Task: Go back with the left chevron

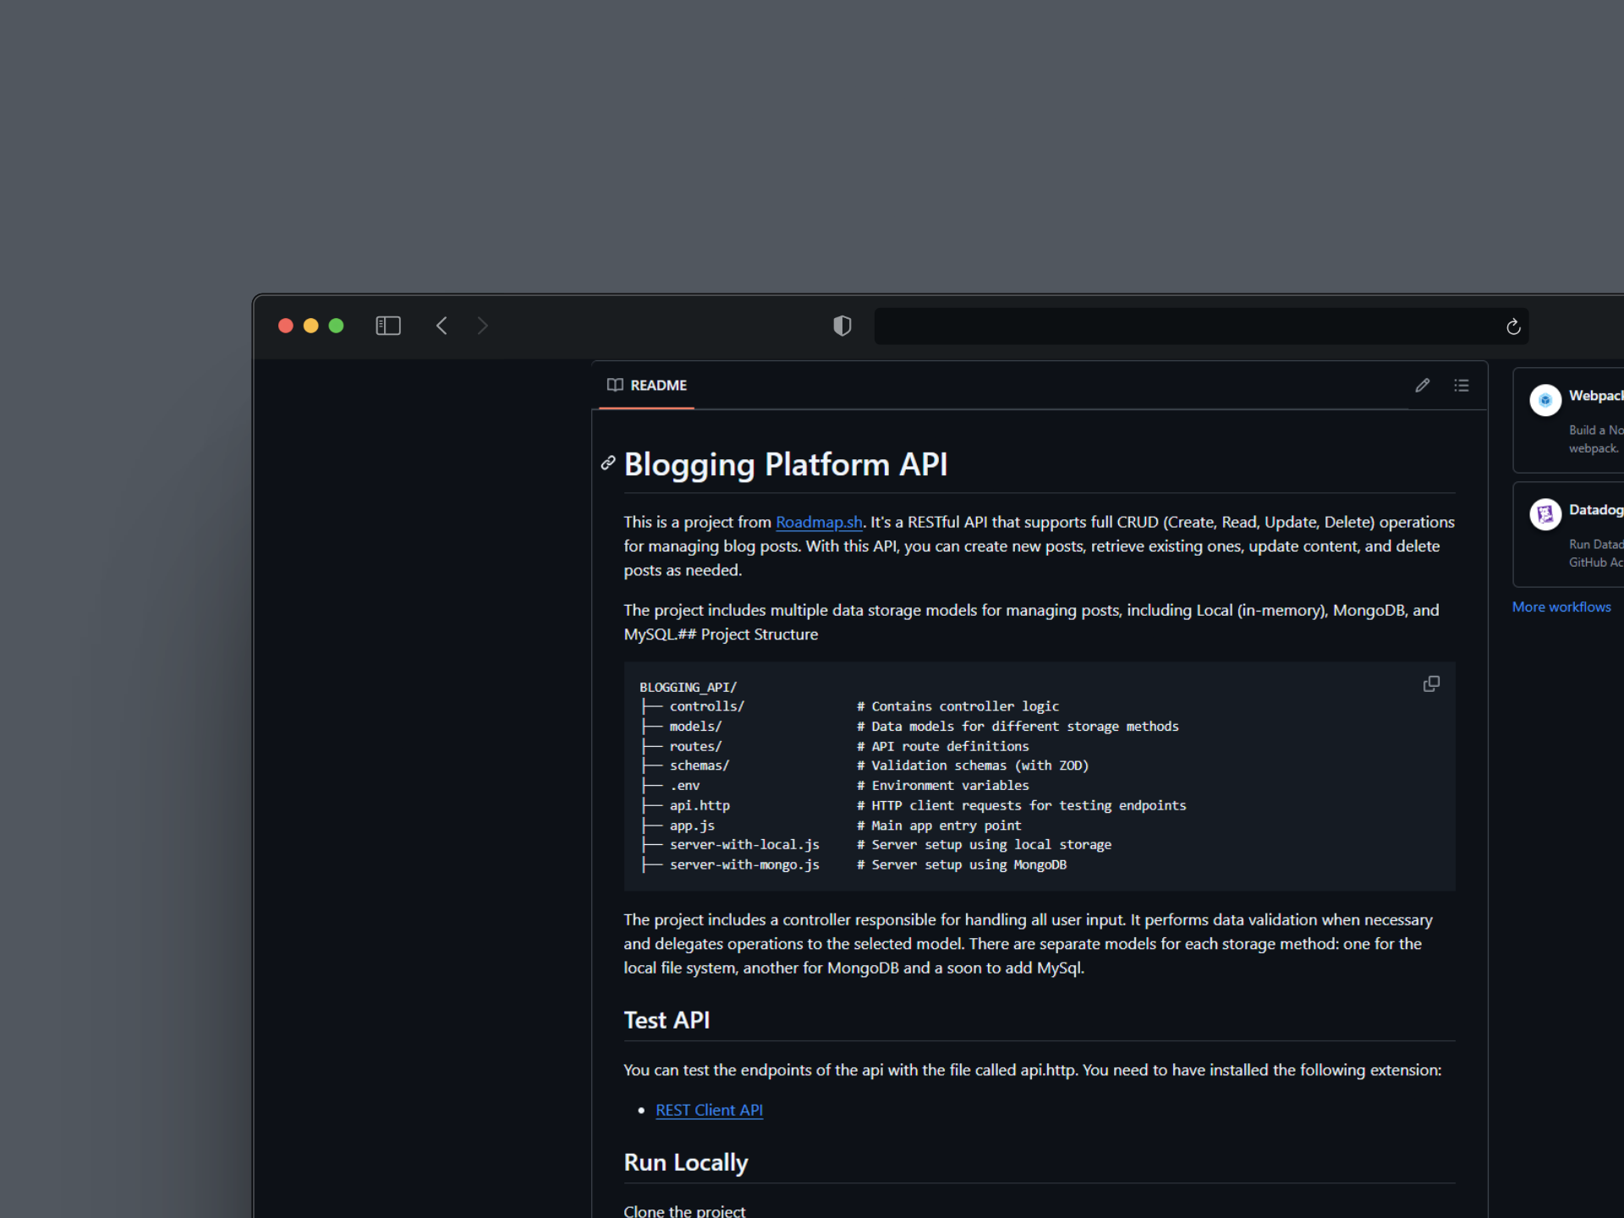Action: [442, 326]
